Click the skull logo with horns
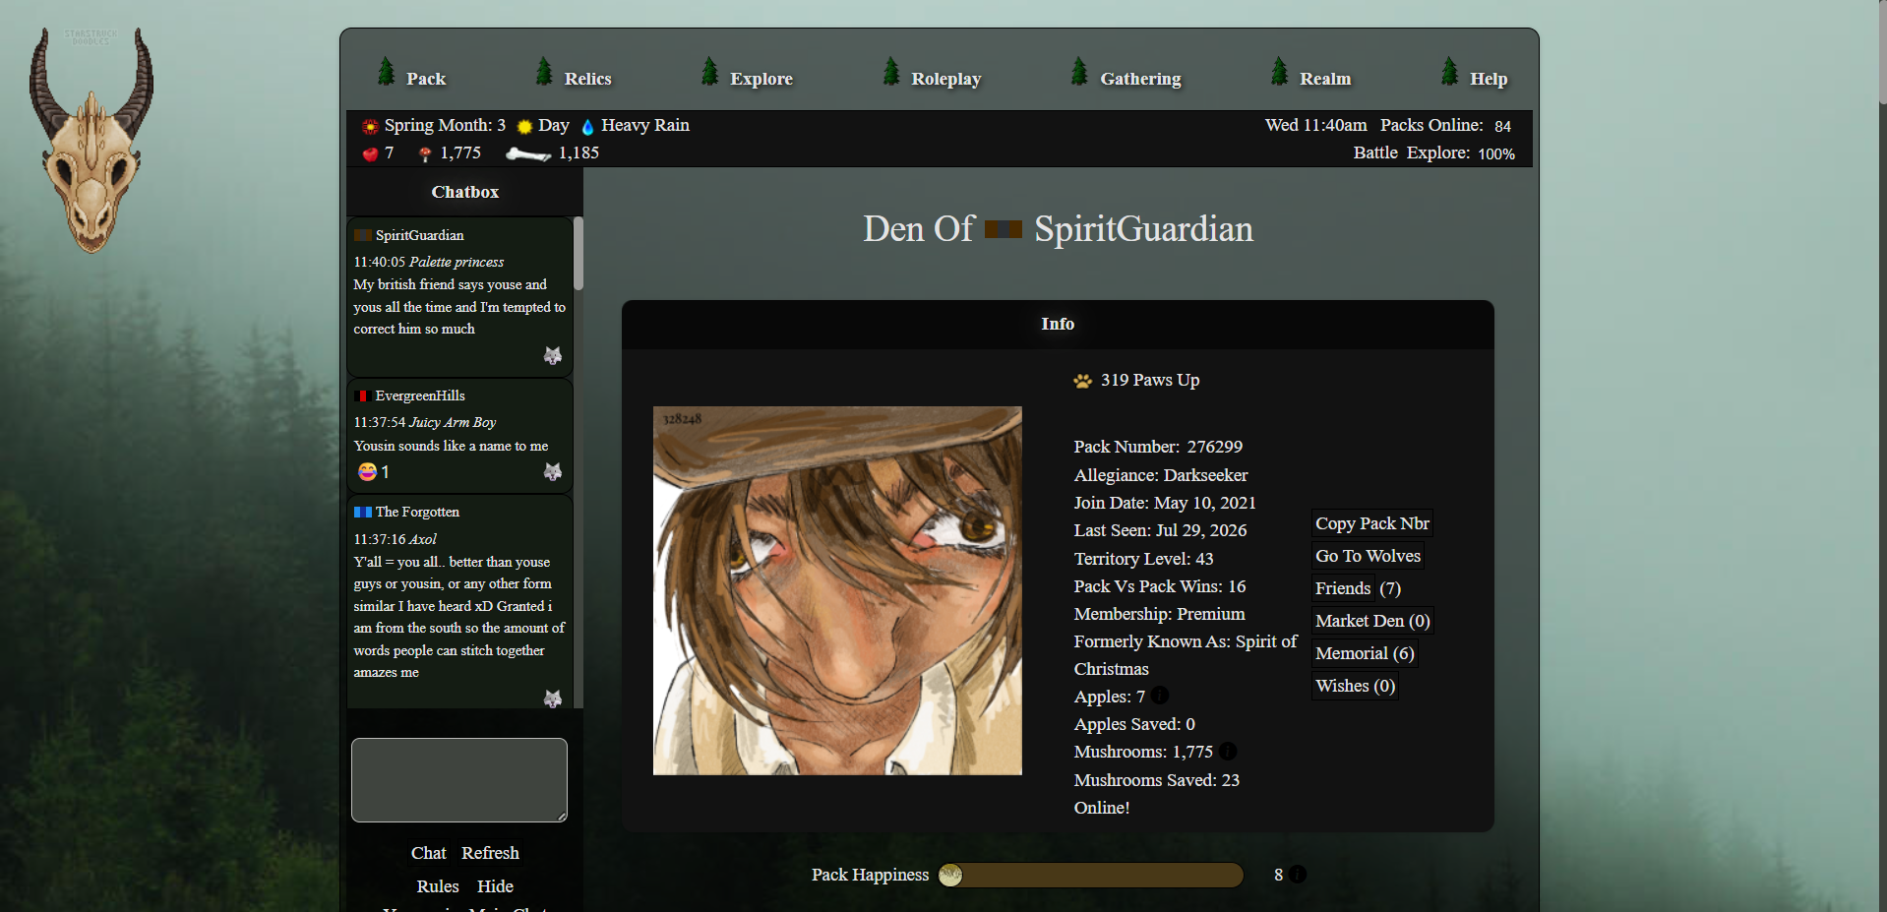 point(91,141)
